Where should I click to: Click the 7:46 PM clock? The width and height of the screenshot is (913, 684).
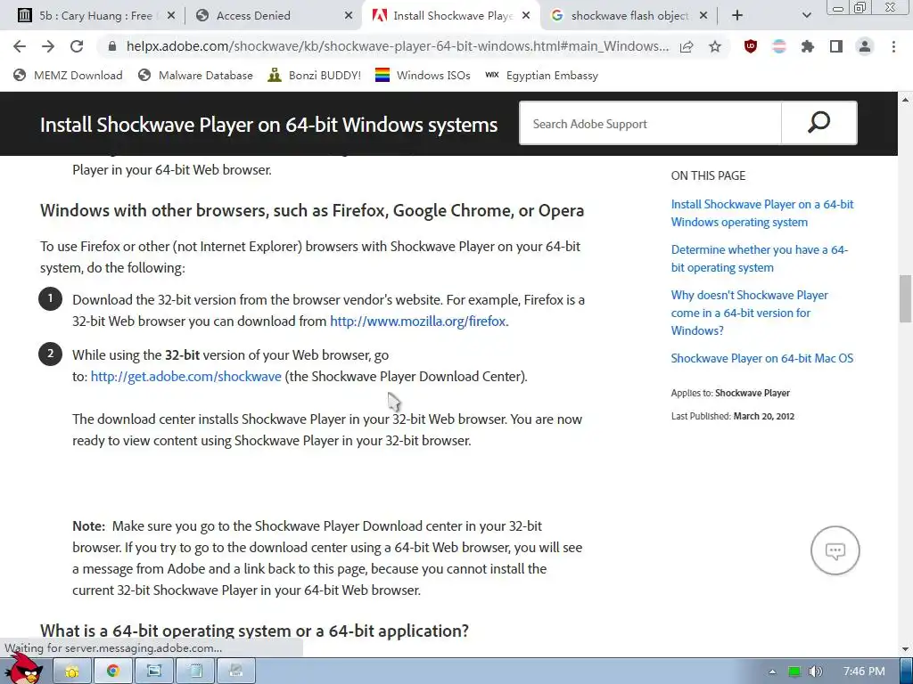pos(864,672)
